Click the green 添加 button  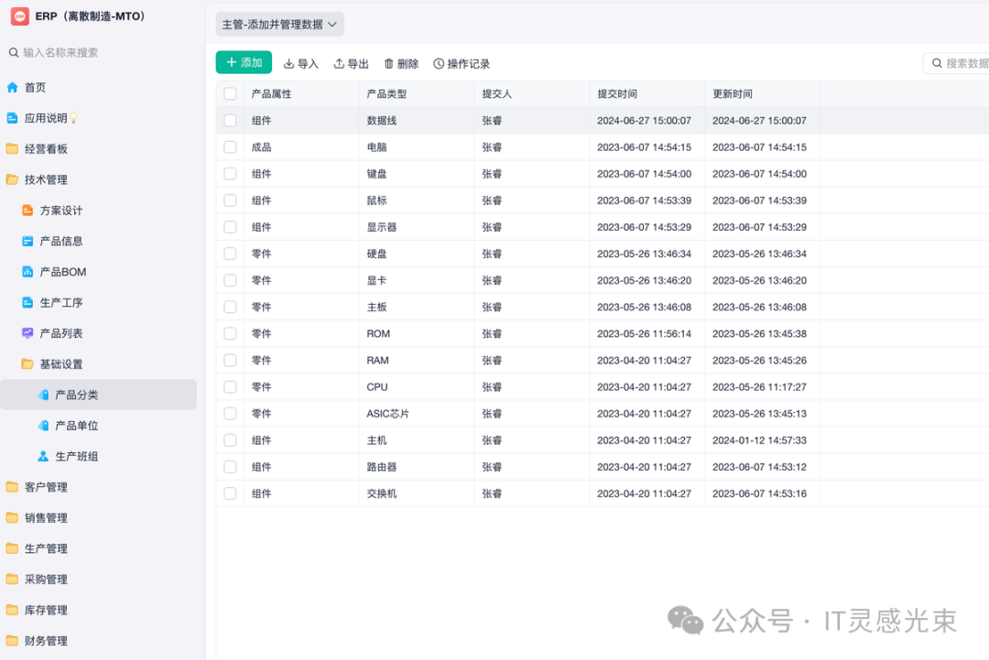coord(245,62)
